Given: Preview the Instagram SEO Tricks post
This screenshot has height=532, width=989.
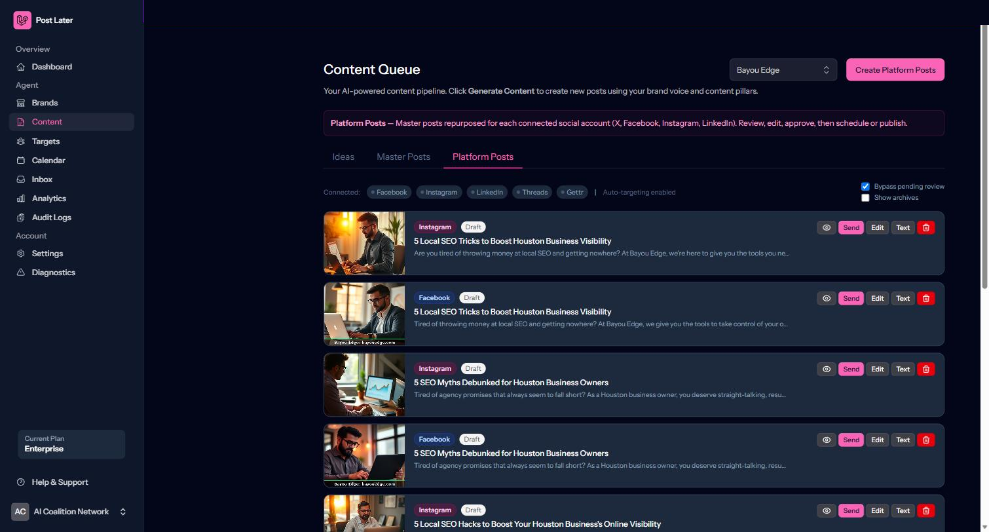Looking at the screenshot, I should point(827,227).
